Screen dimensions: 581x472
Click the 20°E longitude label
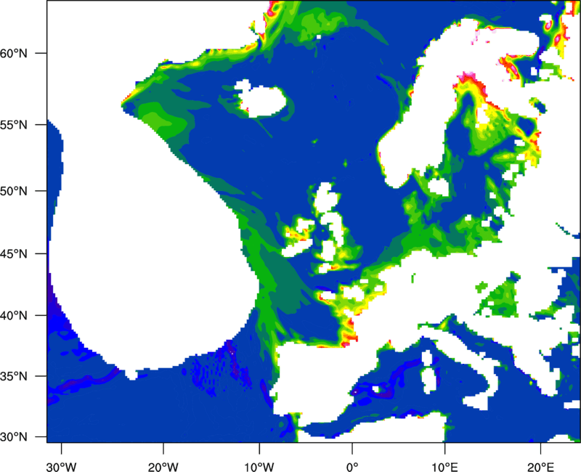click(x=540, y=467)
